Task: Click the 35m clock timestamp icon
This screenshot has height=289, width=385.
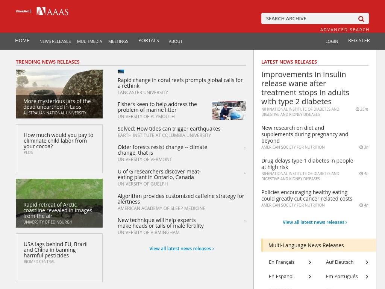Action: point(358,109)
